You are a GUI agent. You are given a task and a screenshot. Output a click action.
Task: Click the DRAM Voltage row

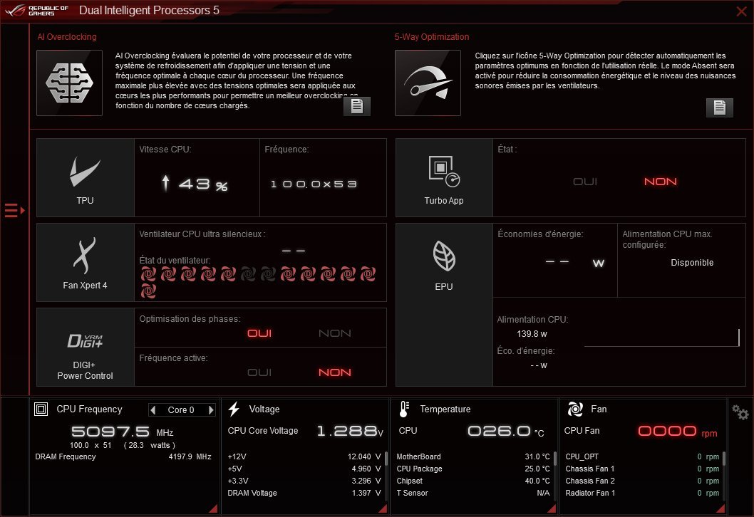coord(304,493)
